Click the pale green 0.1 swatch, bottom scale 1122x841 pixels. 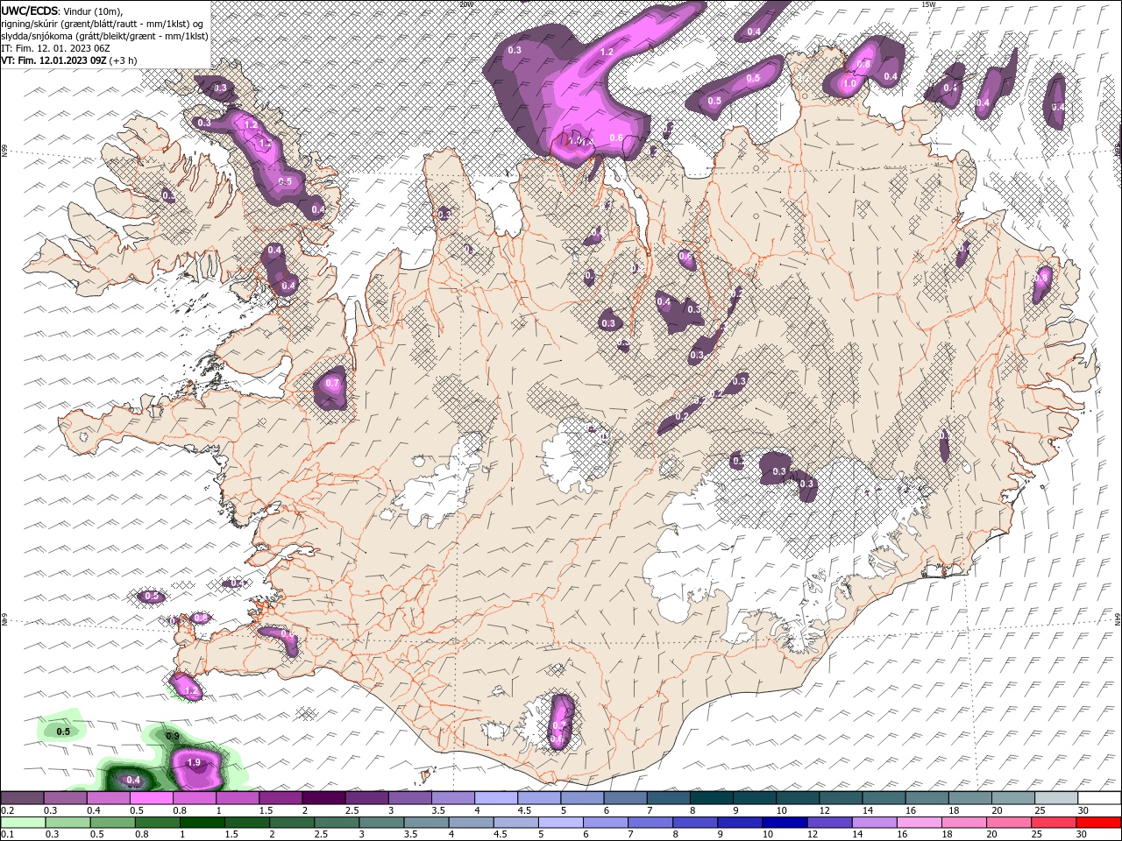pyautogui.click(x=22, y=823)
